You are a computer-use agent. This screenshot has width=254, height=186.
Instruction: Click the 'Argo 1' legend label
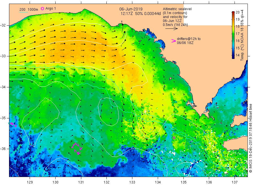coord(51,8)
